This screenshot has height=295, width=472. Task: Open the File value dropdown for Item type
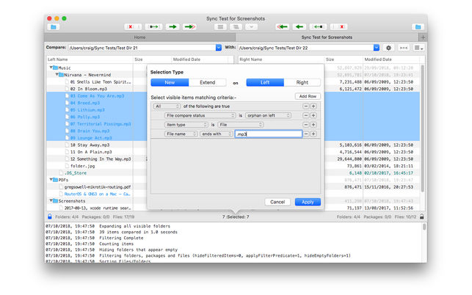(x=240, y=125)
